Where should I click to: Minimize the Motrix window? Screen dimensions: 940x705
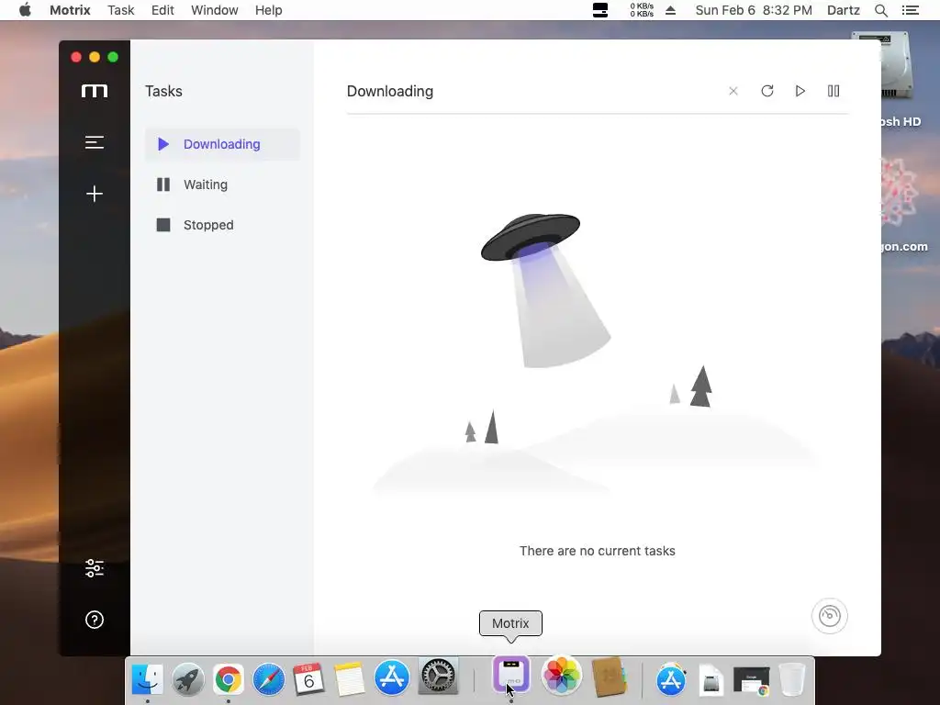(95, 57)
